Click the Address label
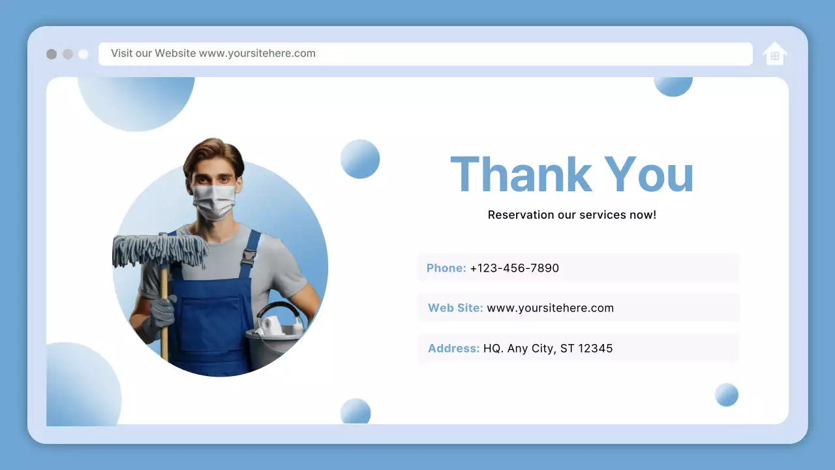The image size is (835, 470). pyautogui.click(x=453, y=349)
